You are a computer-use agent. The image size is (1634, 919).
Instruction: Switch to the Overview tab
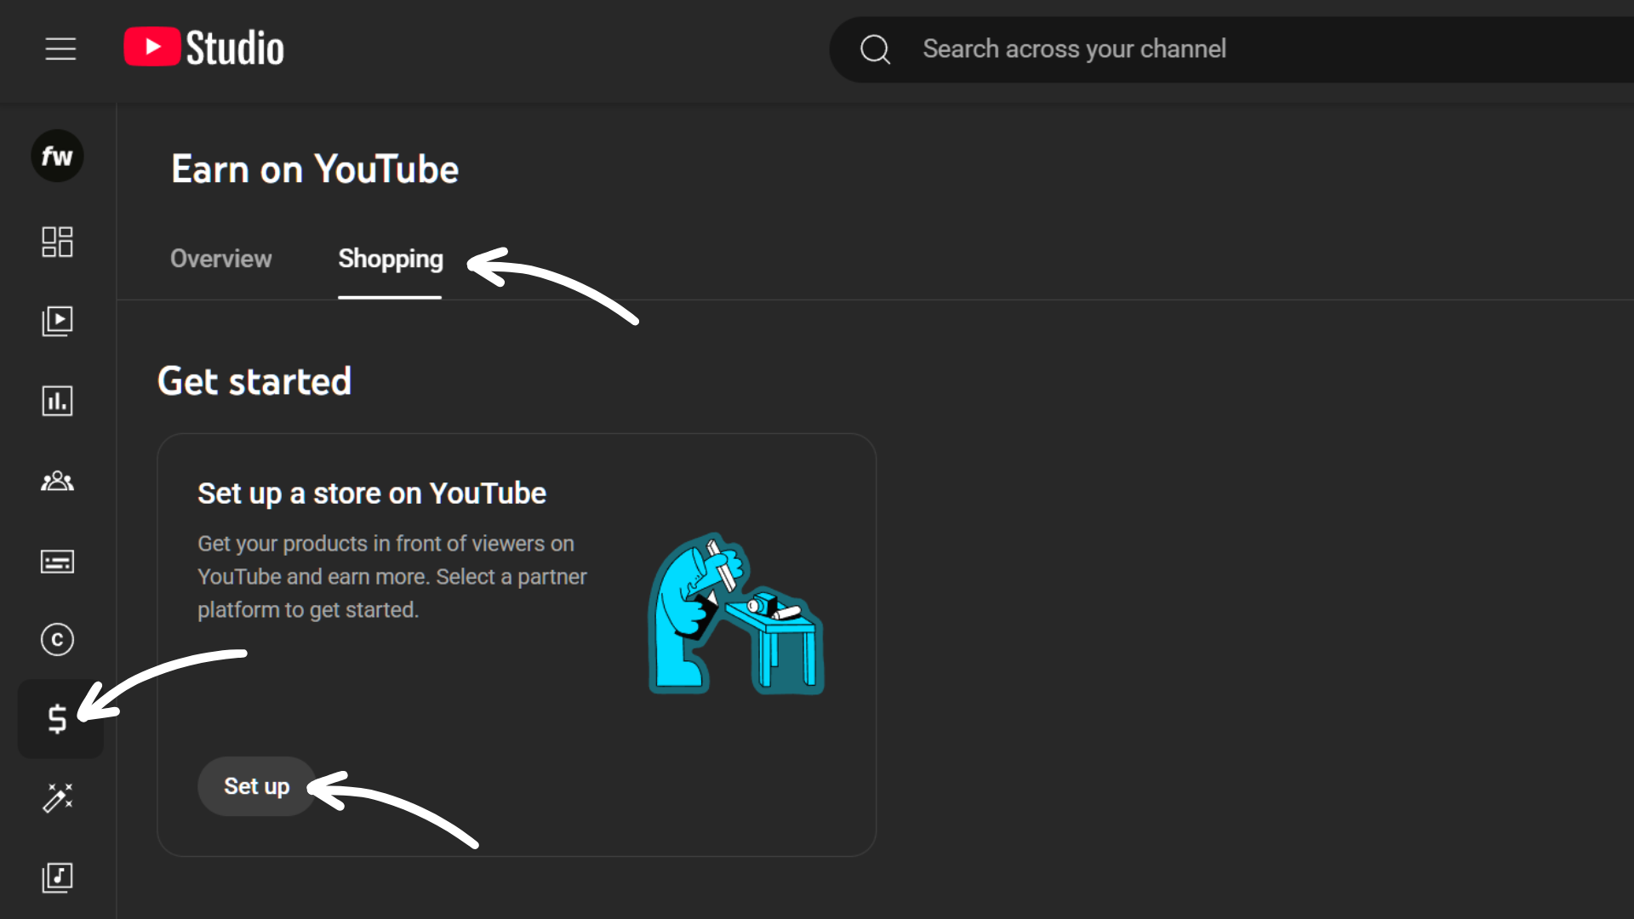pyautogui.click(x=220, y=259)
